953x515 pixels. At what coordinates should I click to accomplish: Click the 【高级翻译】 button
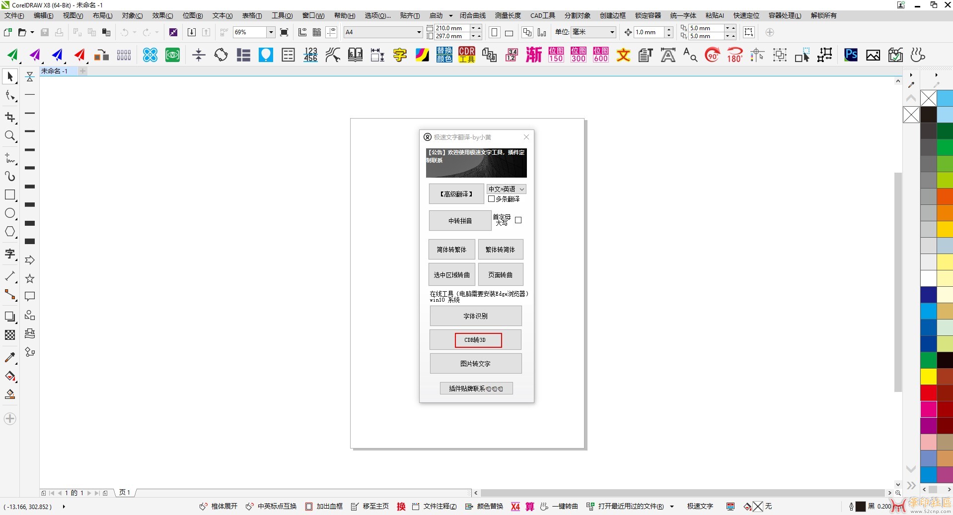456,194
